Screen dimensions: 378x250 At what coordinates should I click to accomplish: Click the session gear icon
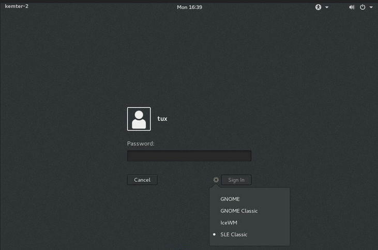[216, 180]
